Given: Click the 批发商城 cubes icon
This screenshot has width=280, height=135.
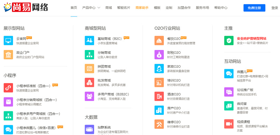Looking at the screenshot, I should [x=90, y=82].
